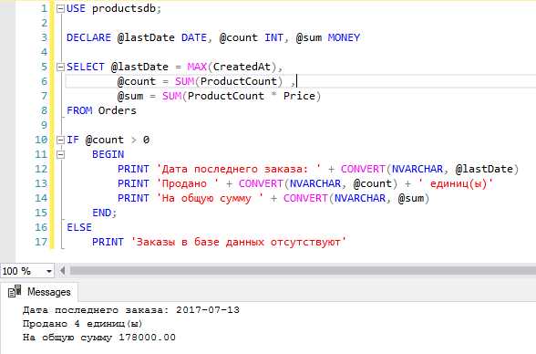Screen dimensions: 536x354
Task: Collapse the SELECT statement outline on line 5
Action: click(x=60, y=67)
